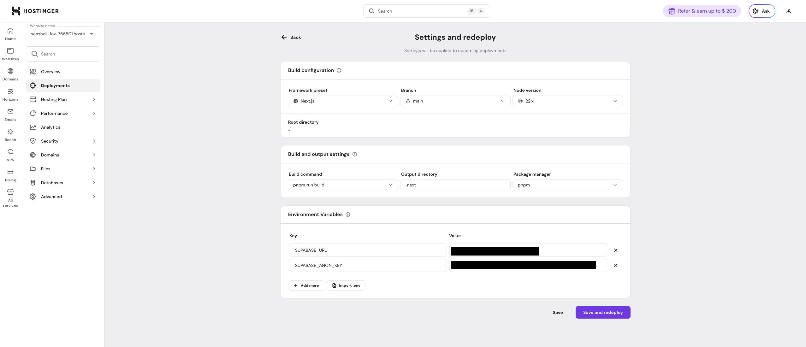The height and width of the screenshot is (347, 806).
Task: Click the Build configuration info icon
Action: coord(339,70)
